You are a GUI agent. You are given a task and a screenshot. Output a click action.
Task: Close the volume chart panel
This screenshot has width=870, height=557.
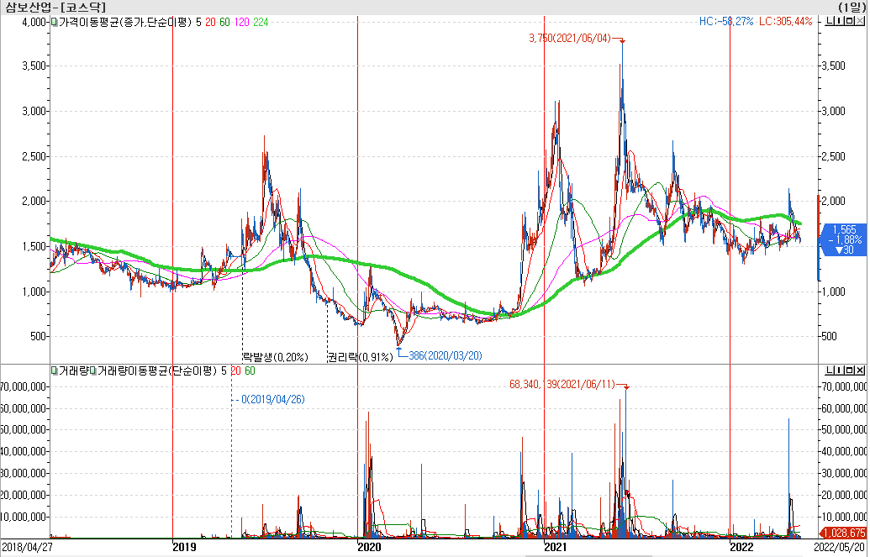(859, 370)
